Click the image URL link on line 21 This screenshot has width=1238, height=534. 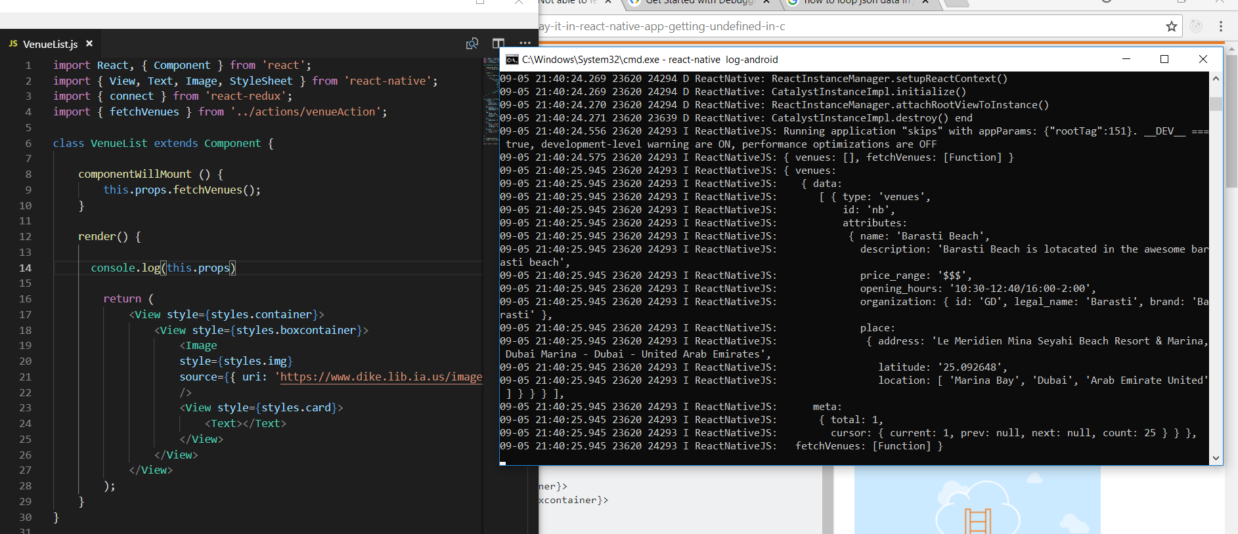tap(381, 377)
